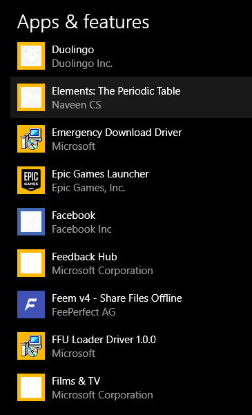Click Microsoft Corporation under Films & TV

tap(102, 395)
